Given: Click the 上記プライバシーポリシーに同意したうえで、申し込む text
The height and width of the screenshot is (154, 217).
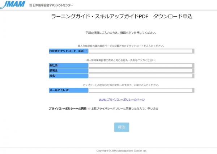Looking at the screenshot, I should coord(124,109).
